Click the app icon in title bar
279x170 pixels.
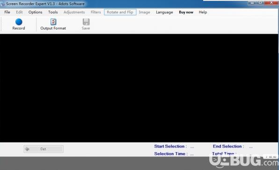pyautogui.click(x=2, y=4)
